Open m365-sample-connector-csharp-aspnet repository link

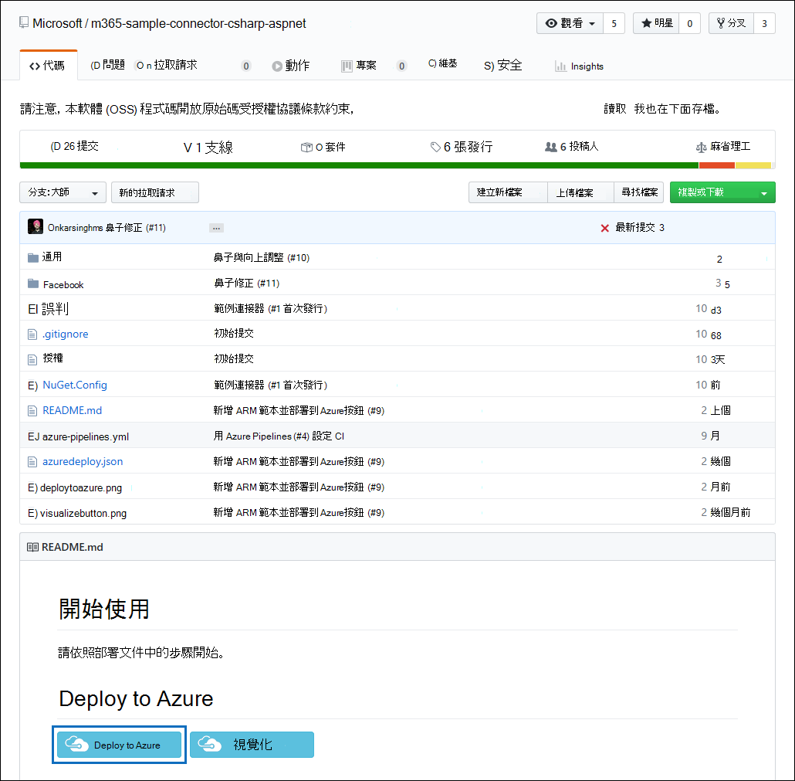tap(198, 23)
